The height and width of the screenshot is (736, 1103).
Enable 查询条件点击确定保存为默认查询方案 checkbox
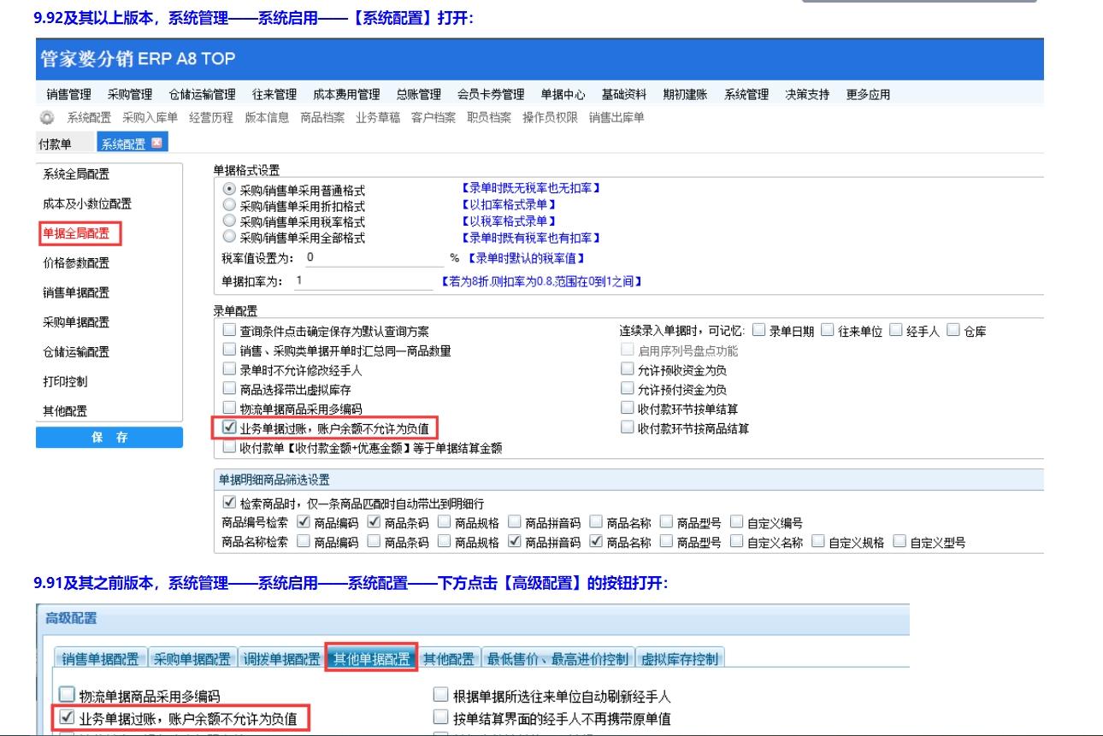(x=228, y=330)
